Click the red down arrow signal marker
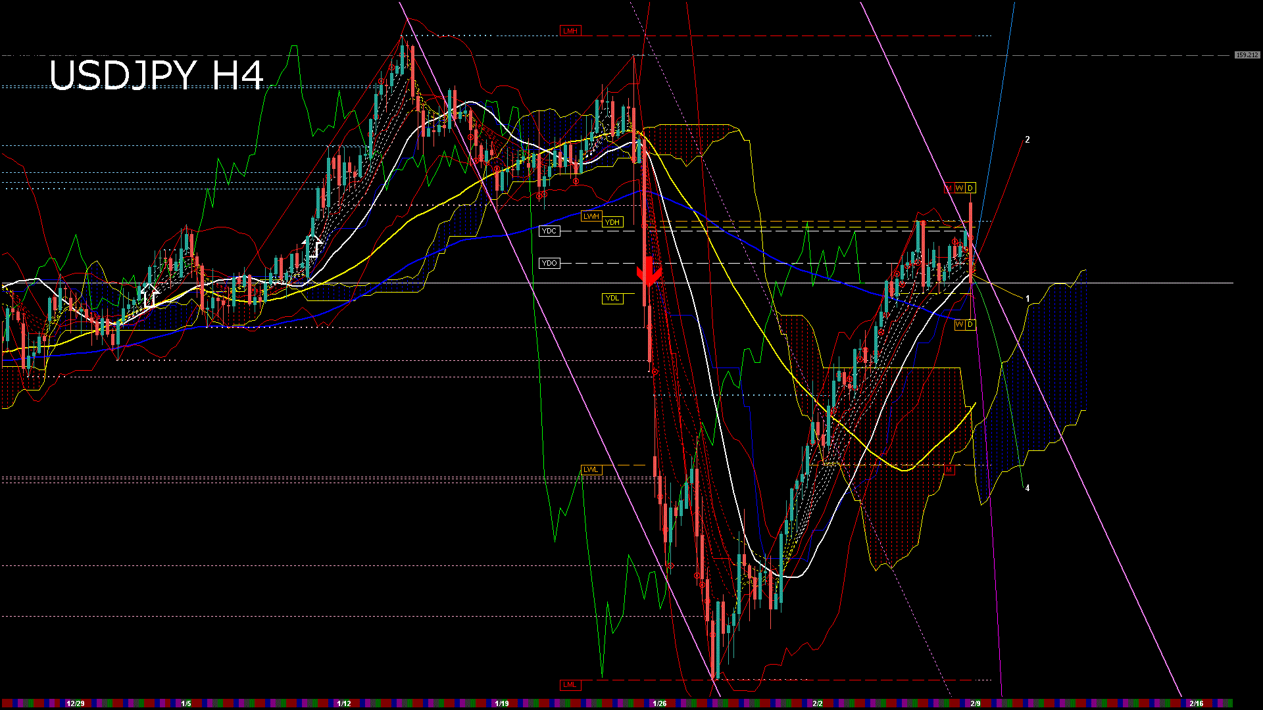This screenshot has height=710, width=1263. pos(649,272)
